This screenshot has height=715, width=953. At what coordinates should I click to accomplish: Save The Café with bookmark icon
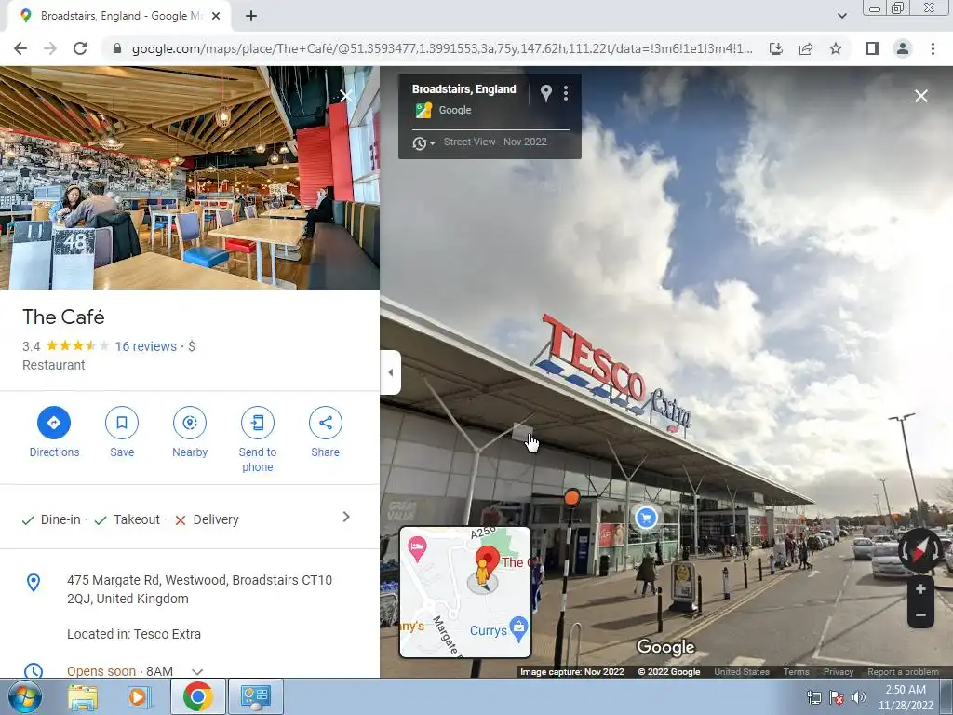(x=122, y=423)
